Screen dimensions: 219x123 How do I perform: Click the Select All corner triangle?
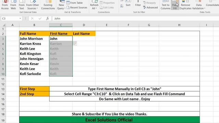[4, 25]
